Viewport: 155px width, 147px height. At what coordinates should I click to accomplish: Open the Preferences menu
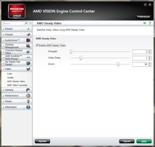[x=144, y=17]
